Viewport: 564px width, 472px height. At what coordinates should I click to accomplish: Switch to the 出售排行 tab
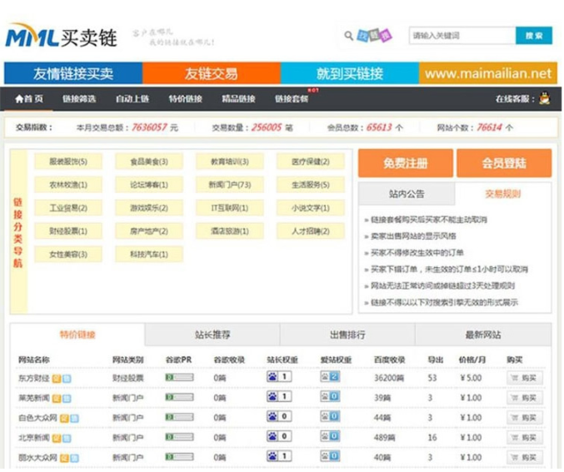[x=348, y=335]
